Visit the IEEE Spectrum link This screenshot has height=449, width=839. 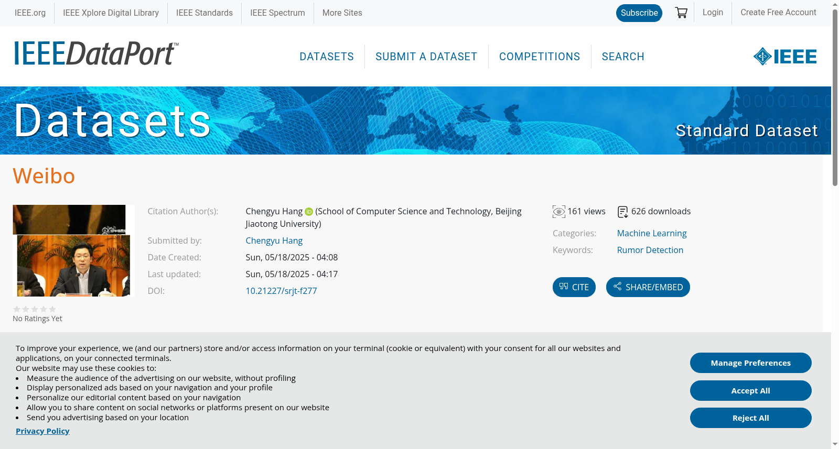[277, 13]
